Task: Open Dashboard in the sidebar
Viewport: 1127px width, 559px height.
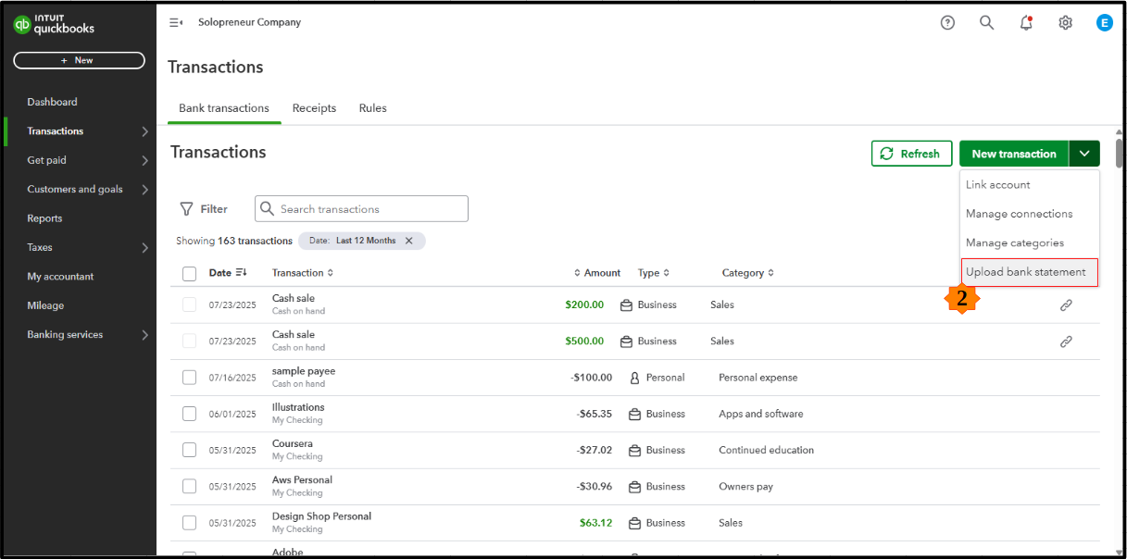Action: 52,102
